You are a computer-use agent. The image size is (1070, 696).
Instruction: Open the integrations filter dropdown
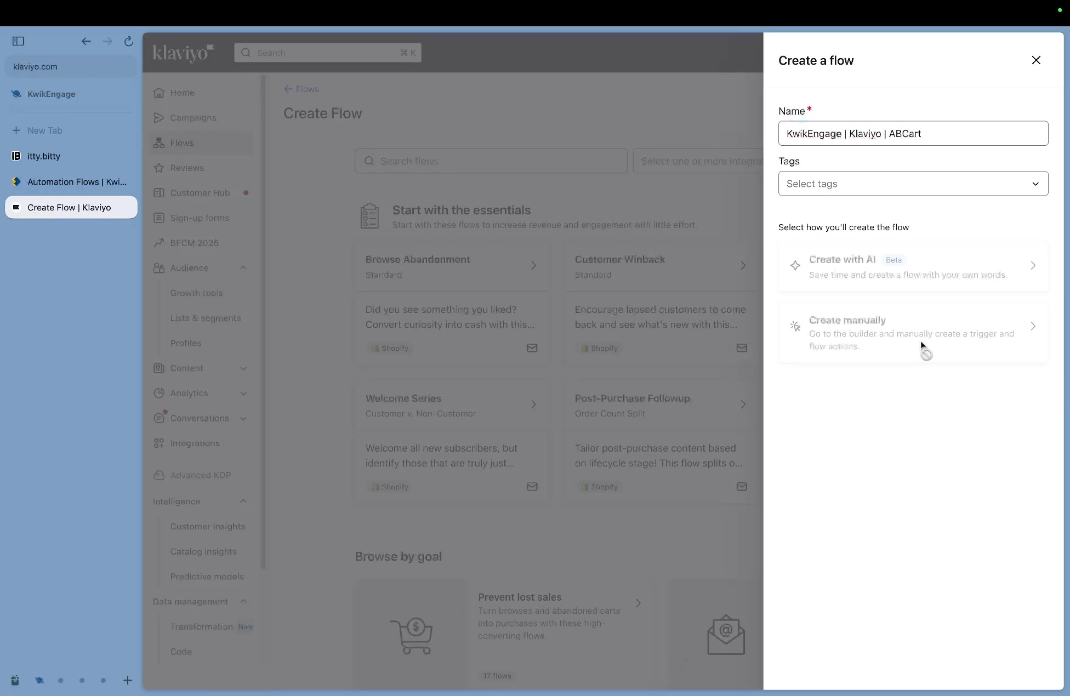click(x=698, y=161)
